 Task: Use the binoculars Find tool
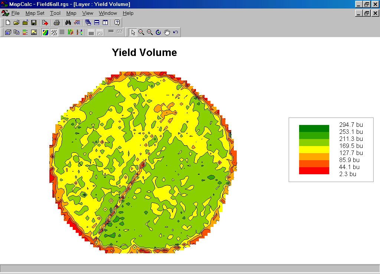(x=68, y=22)
